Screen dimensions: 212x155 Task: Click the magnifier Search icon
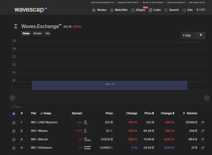click(x=166, y=10)
